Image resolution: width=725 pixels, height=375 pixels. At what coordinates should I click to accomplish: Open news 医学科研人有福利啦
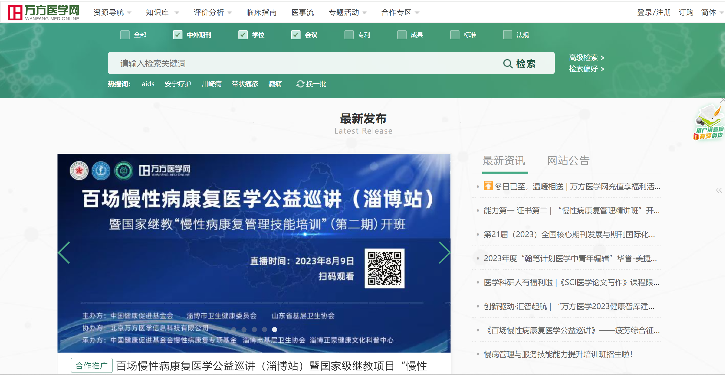571,282
